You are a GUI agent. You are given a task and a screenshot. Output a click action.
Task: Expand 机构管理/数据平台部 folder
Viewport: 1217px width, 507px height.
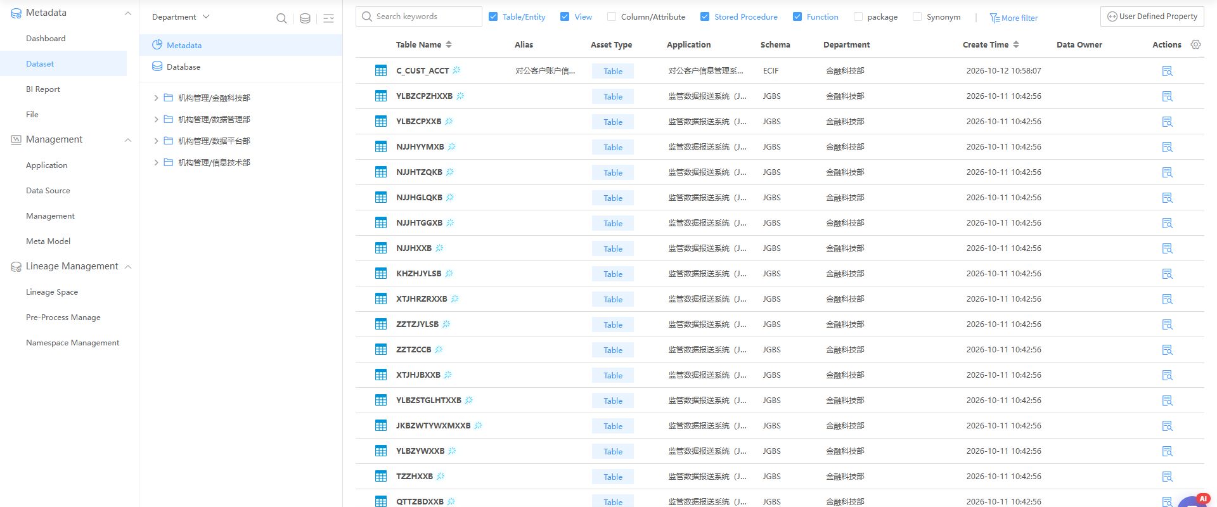pos(156,141)
